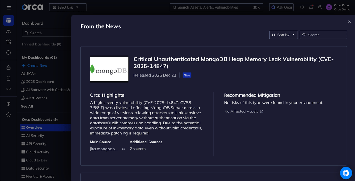Click the shield security icon in sidebar
This screenshot has width=355, height=181.
coord(9,104)
